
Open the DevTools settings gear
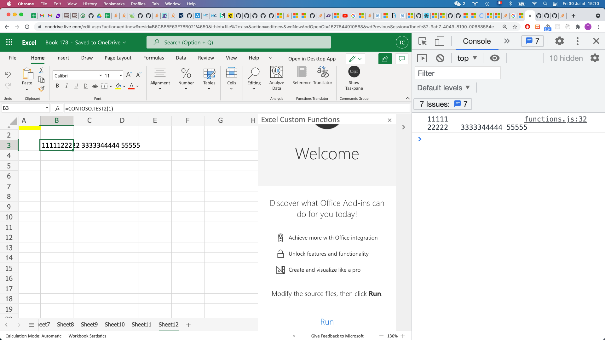(x=559, y=41)
